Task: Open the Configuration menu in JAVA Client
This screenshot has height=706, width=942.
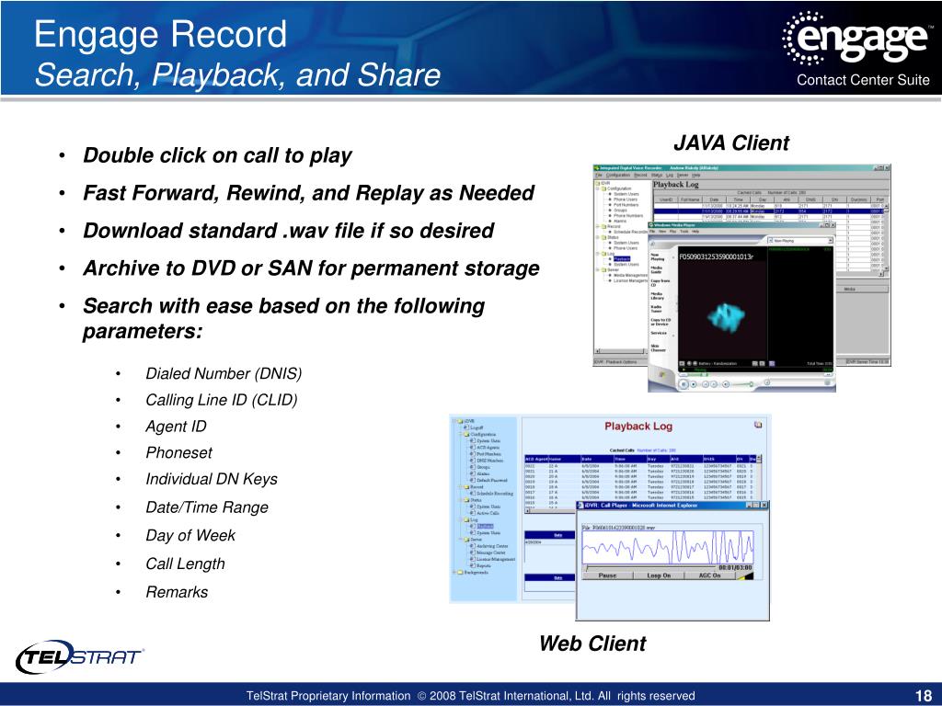Action: click(x=617, y=176)
